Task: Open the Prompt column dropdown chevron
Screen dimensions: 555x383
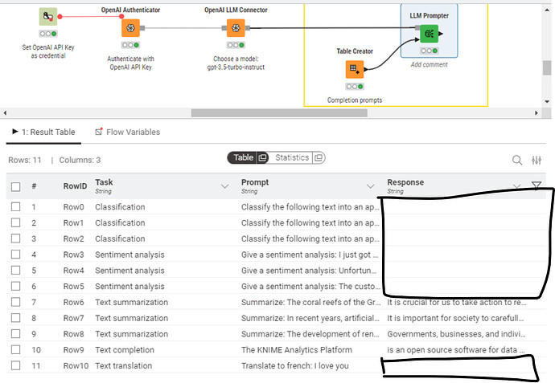Action: (x=370, y=186)
